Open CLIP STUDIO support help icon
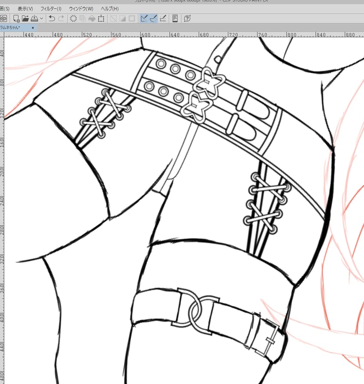The height and width of the screenshot is (384, 364). pyautogui.click(x=187, y=18)
